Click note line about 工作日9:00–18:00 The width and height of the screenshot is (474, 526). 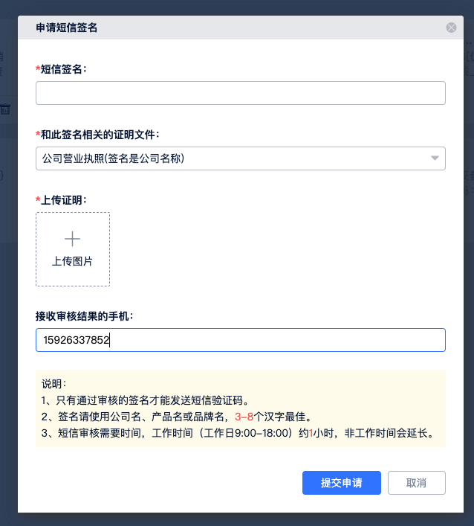point(238,433)
